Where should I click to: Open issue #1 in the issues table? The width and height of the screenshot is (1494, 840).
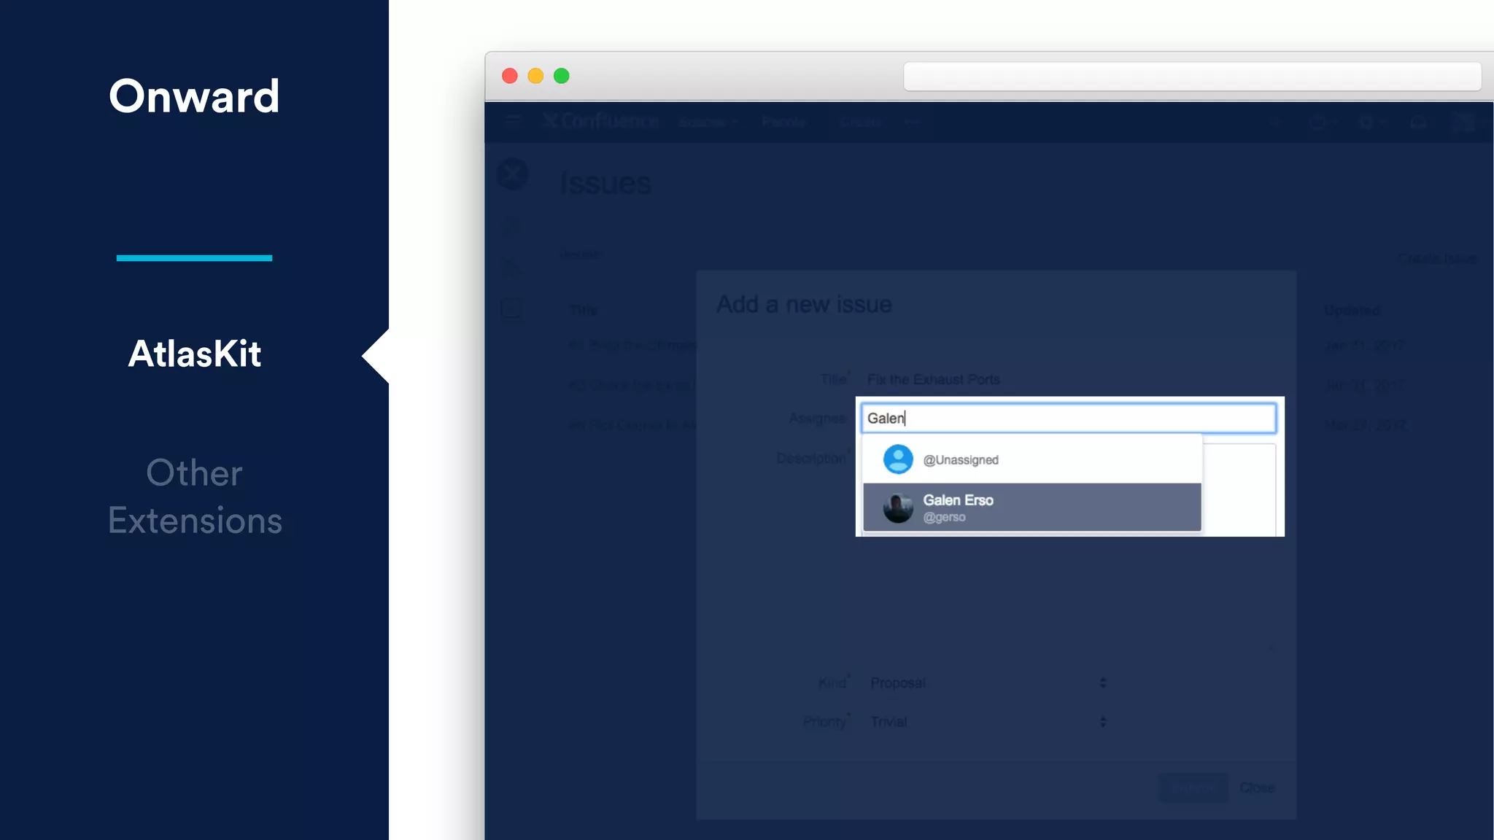632,345
